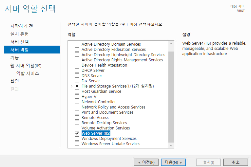Tick Remote Desktop Services checkbox
The height and width of the screenshot is (167, 251).
77,123
